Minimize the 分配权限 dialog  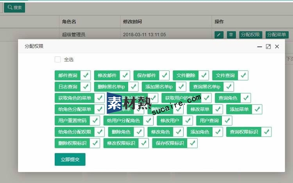(259, 47)
